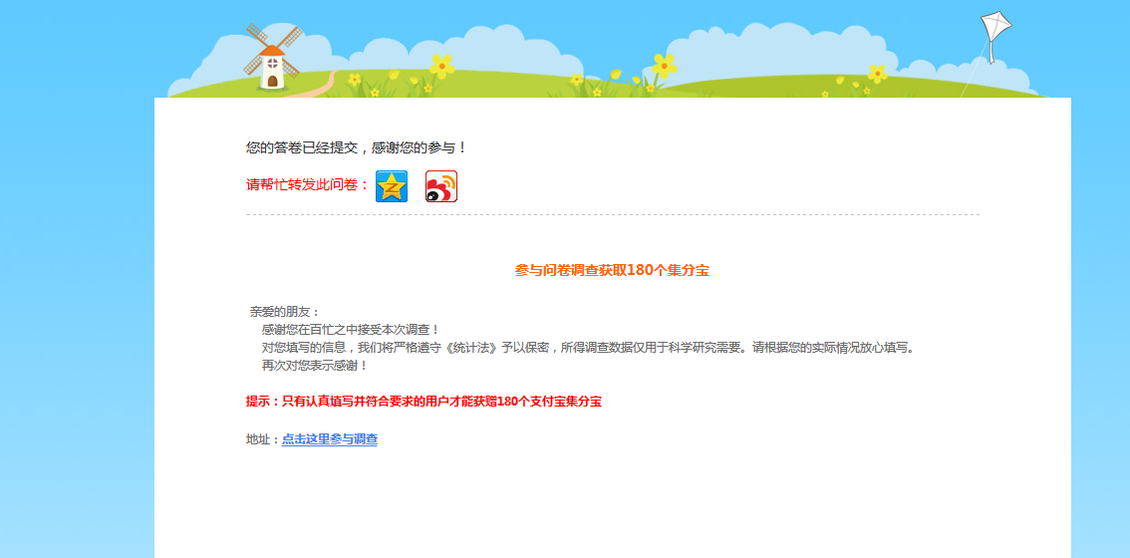
Task: Click the heading 参与问卷调查获取180个集分宝
Action: click(x=613, y=270)
